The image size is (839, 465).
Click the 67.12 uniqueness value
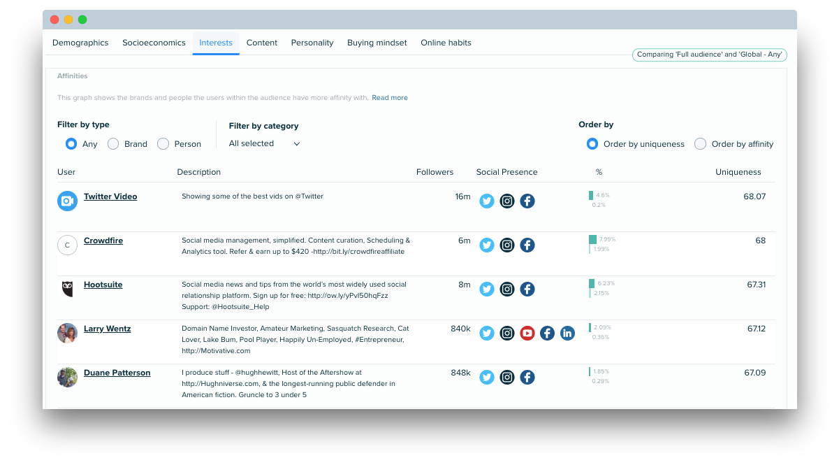pyautogui.click(x=757, y=329)
